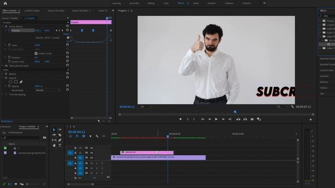Reset the Scale parameter

[68, 45]
